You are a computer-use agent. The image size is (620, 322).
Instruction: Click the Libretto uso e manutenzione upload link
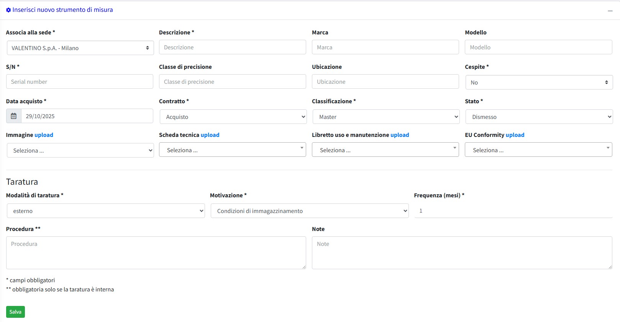[x=399, y=135]
